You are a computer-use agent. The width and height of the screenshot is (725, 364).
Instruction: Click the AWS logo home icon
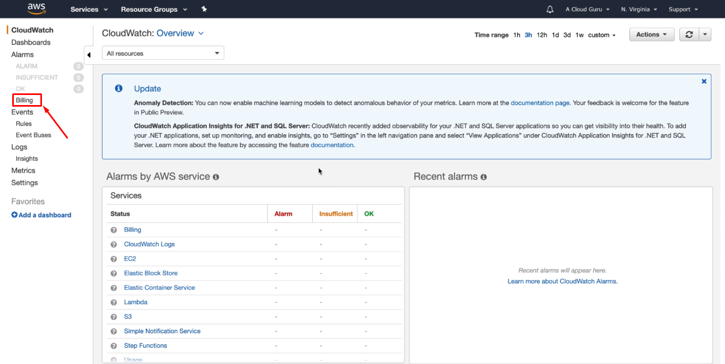37,8
